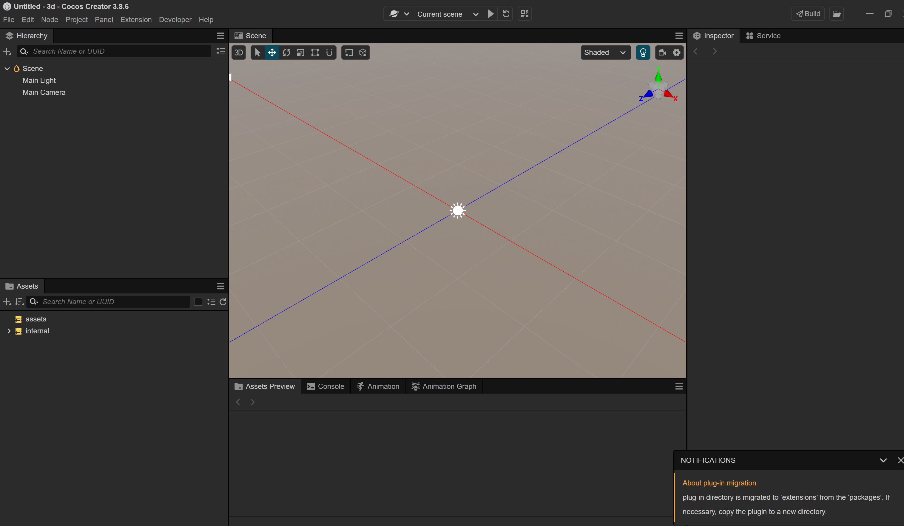Switch to the Console tab
The width and height of the screenshot is (904, 526).
click(x=325, y=386)
